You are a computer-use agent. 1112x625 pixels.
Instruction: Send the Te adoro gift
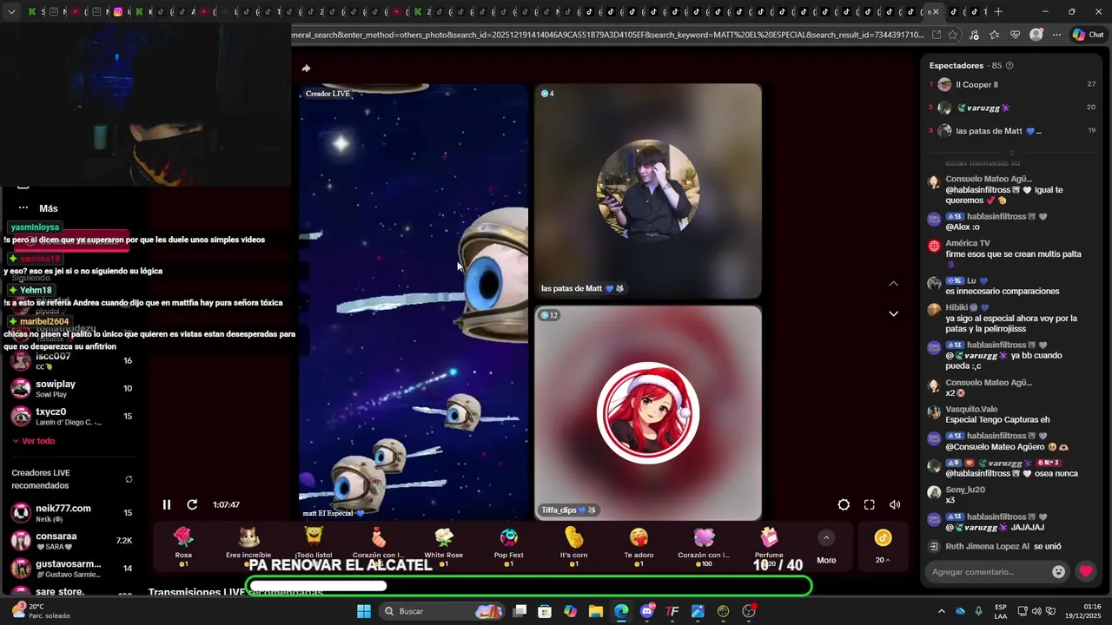(x=639, y=546)
